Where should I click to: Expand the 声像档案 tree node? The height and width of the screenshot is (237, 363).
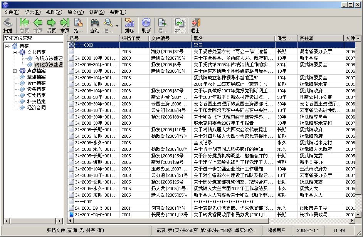pyautogui.click(x=15, y=71)
